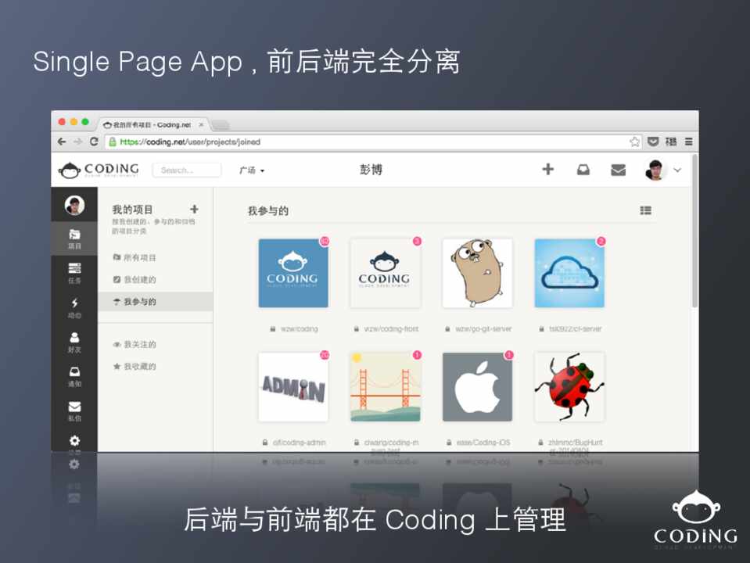Viewport: 750px width, 563px height.
Task: Go to 好友 friends in the sidebar
Action: pyautogui.click(x=74, y=342)
